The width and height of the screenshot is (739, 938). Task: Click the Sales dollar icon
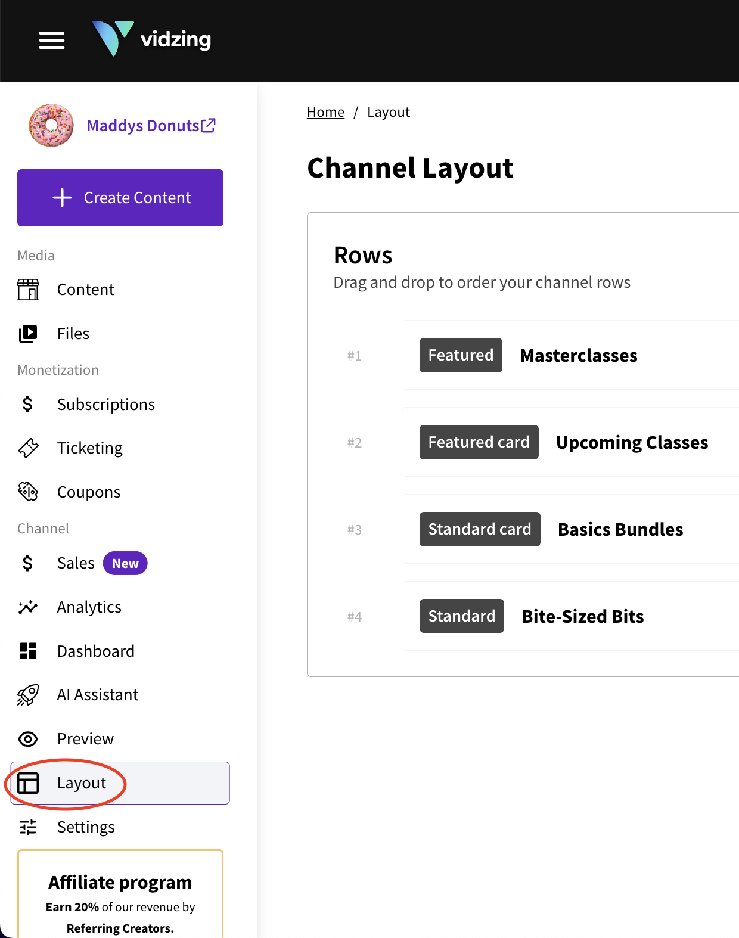[x=27, y=563]
